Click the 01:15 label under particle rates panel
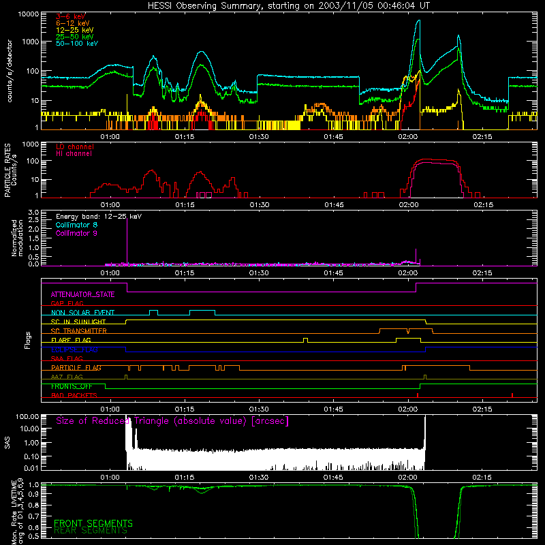 185,205
